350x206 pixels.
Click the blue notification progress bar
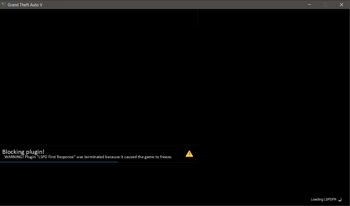click(x=59, y=162)
